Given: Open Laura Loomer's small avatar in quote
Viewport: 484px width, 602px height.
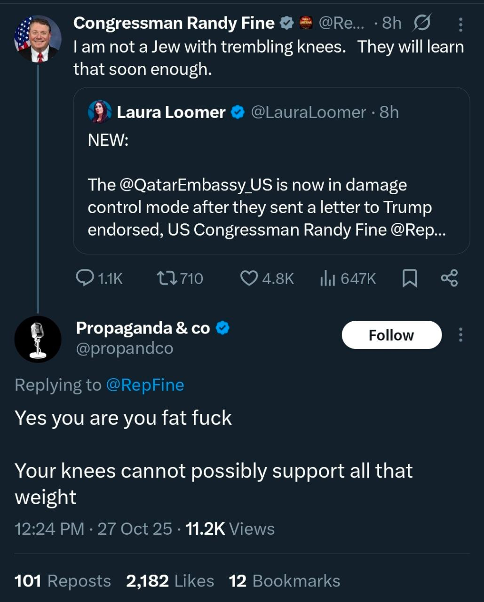Looking at the screenshot, I should coord(100,112).
